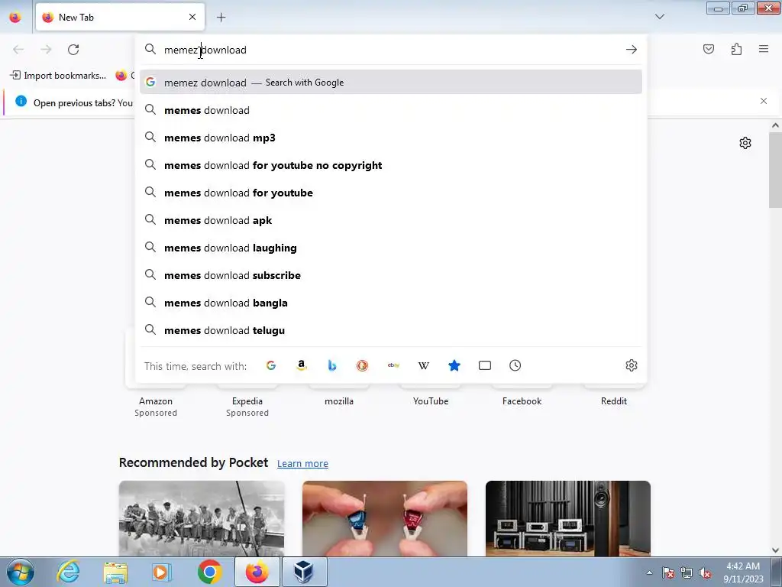Image resolution: width=782 pixels, height=587 pixels.
Task: Choose suggestion 'memes download laughing'
Action: click(391, 248)
